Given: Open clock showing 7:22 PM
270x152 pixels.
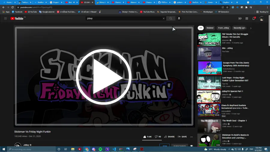Looking at the screenshot, I should (x=258, y=149).
